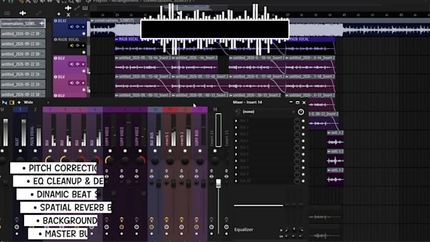Mute the BEAT mixer channel

(20, 151)
